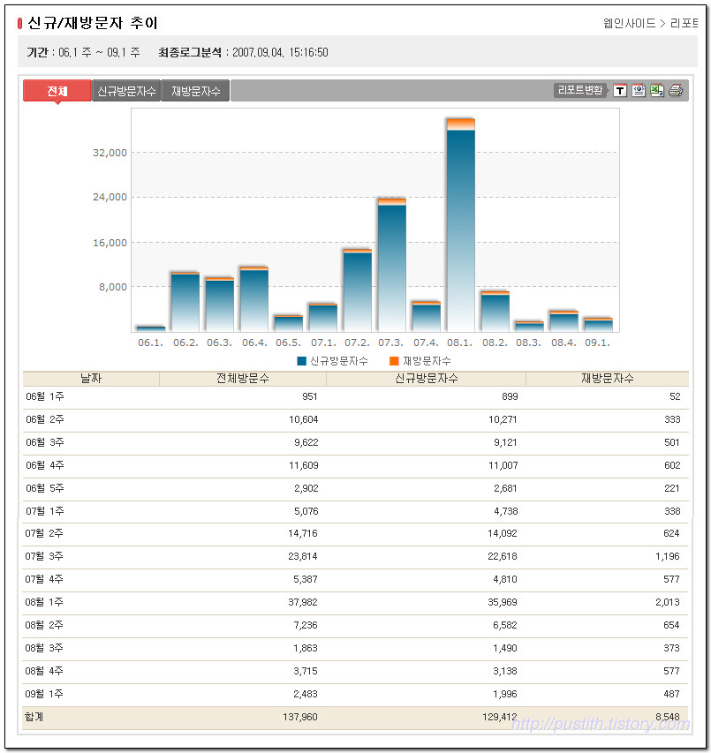Click the 신규방문자수 table column header

(426, 379)
